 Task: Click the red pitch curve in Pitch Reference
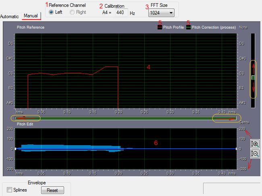tap(60, 73)
